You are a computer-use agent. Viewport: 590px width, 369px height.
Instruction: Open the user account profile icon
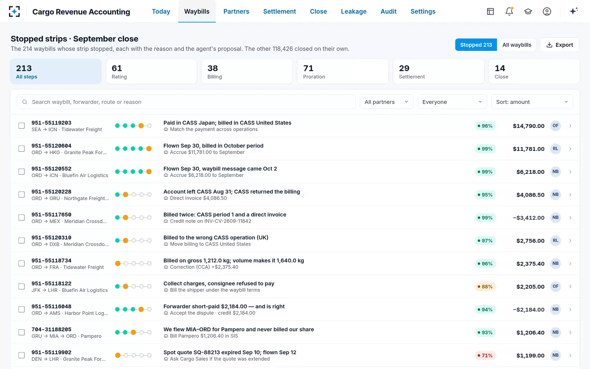[x=547, y=11]
